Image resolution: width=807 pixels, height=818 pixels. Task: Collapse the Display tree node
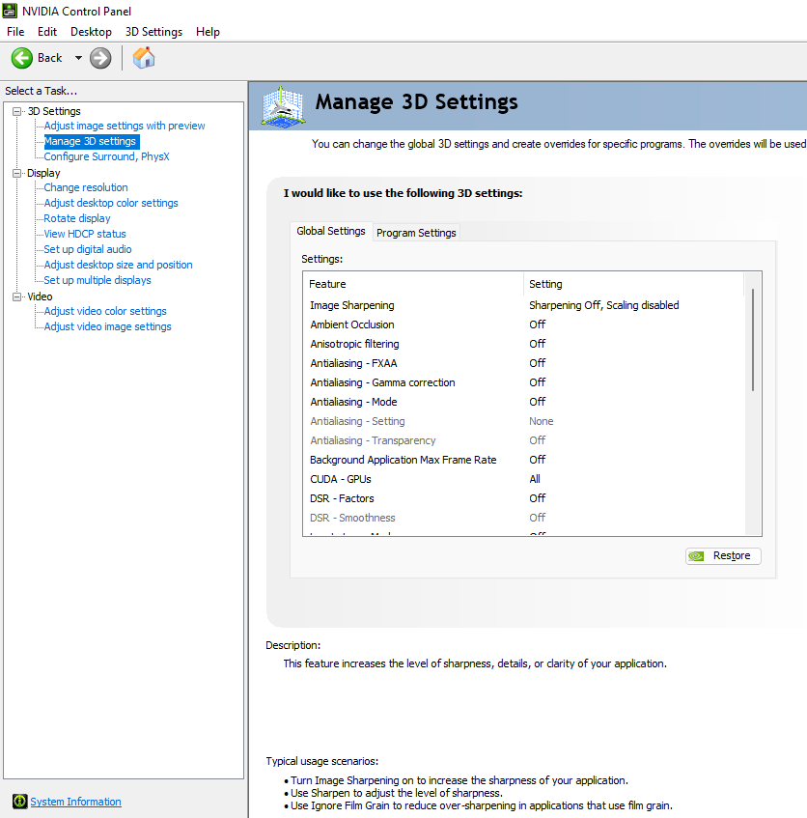point(17,173)
